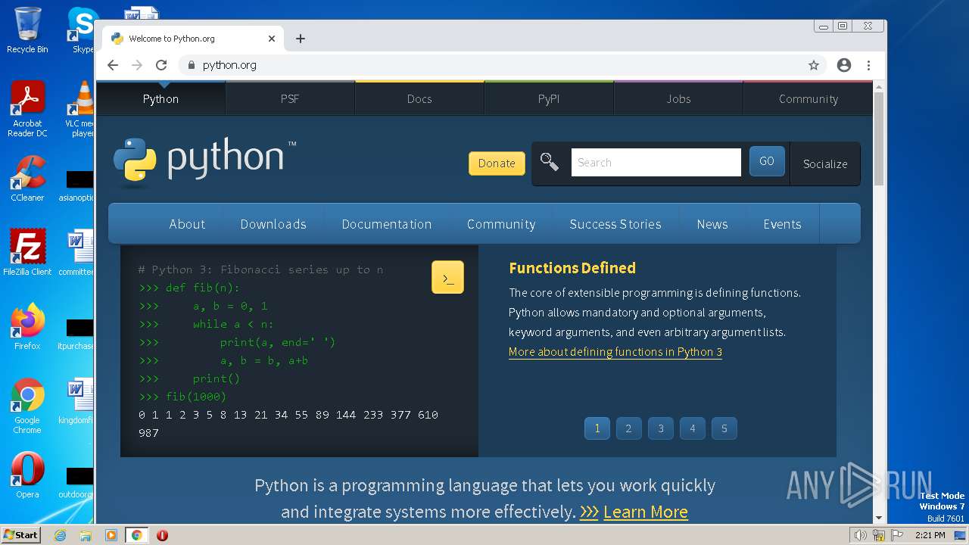The image size is (969, 545).
Task: Open Skype desktop shortcut
Action: [82, 30]
